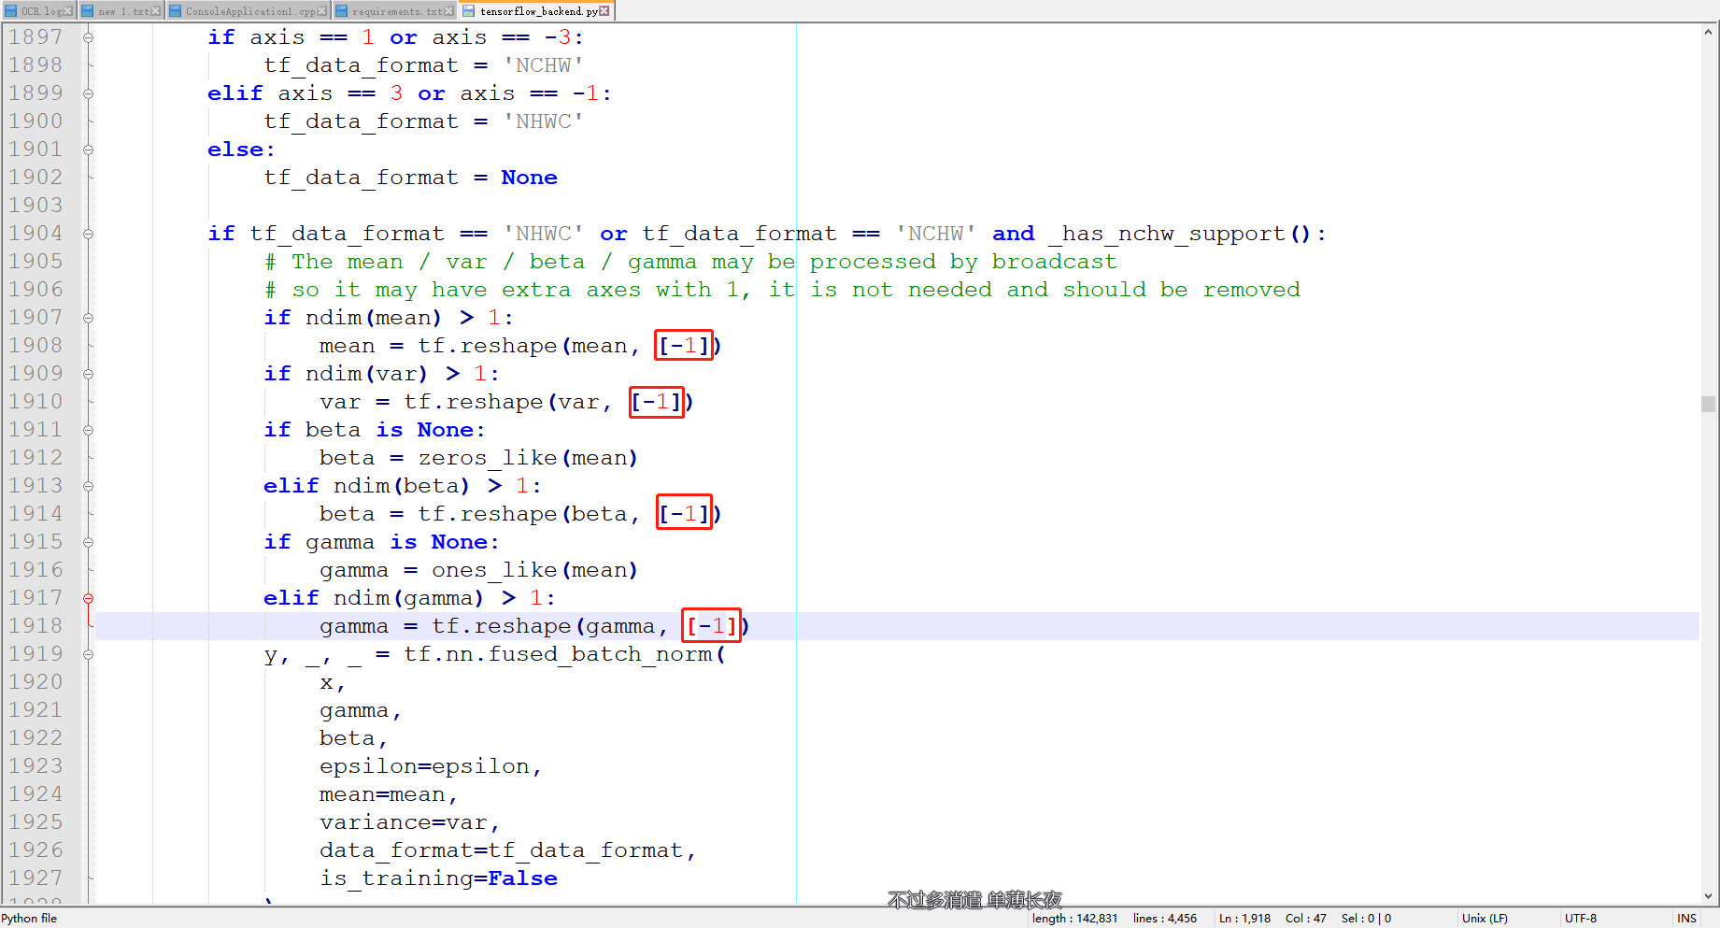Screen dimensions: 1720x928
Task: Collapse the fold at line 1919
Action: click(88, 653)
